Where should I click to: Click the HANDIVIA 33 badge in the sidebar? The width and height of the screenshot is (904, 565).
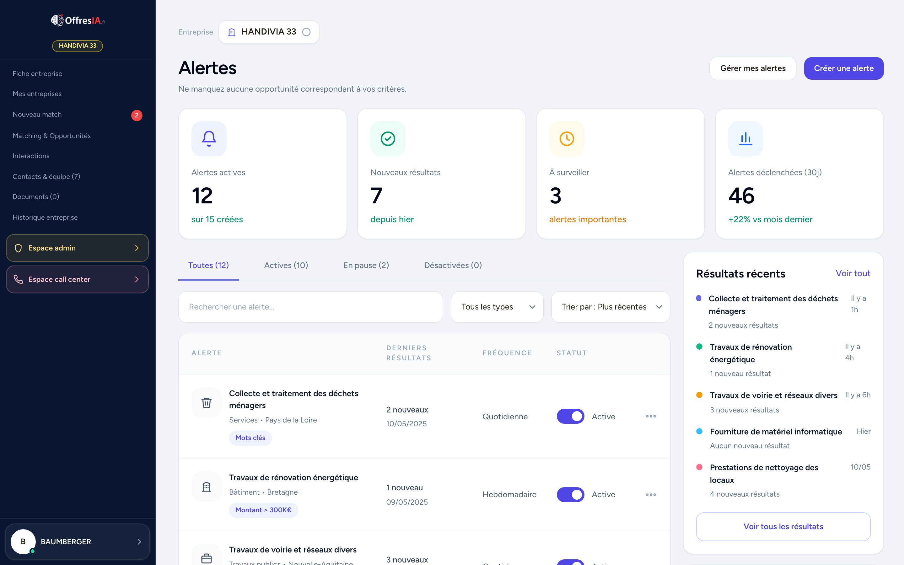(77, 46)
